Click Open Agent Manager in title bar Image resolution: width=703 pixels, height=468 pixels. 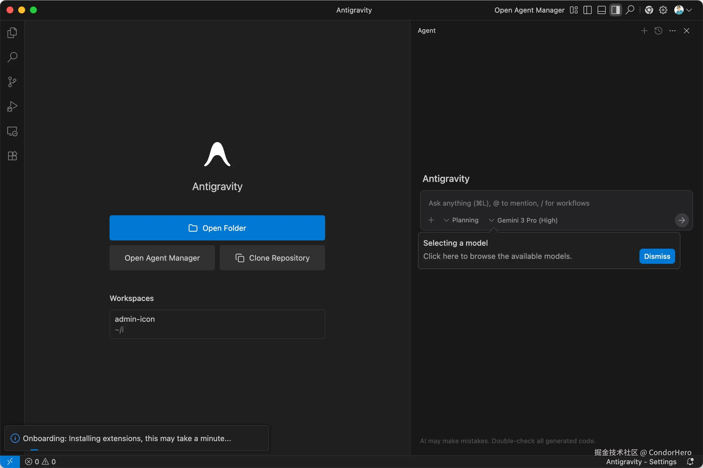[x=529, y=10]
